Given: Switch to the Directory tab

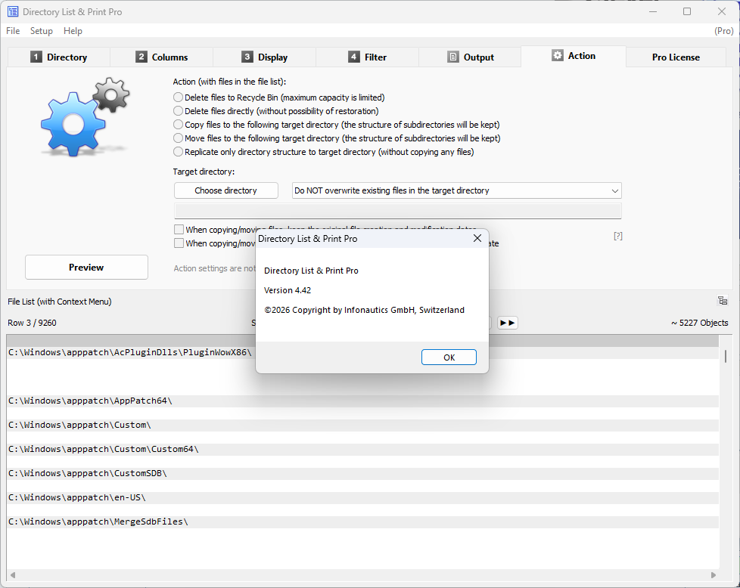Looking at the screenshot, I should coord(59,57).
